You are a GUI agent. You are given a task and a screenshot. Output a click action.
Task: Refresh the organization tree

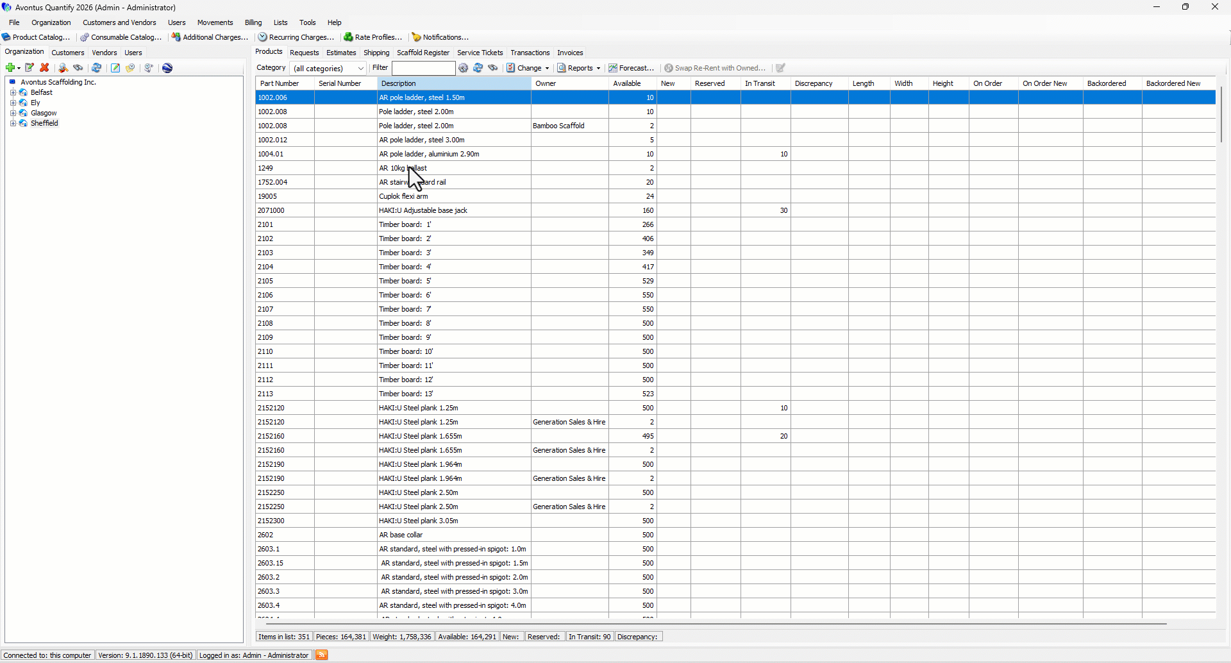(x=96, y=68)
